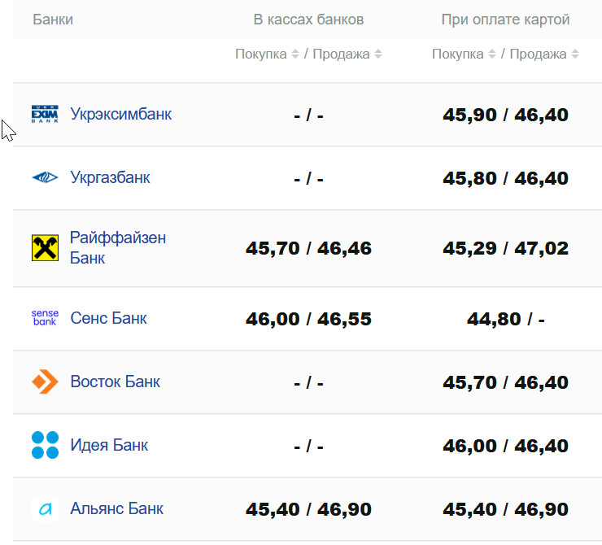The image size is (602, 545).
Task: Open the Укргазбанк link
Action: (110, 177)
